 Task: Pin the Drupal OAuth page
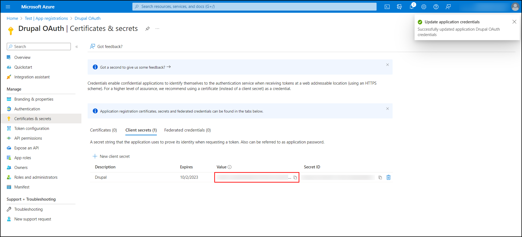[x=147, y=28]
